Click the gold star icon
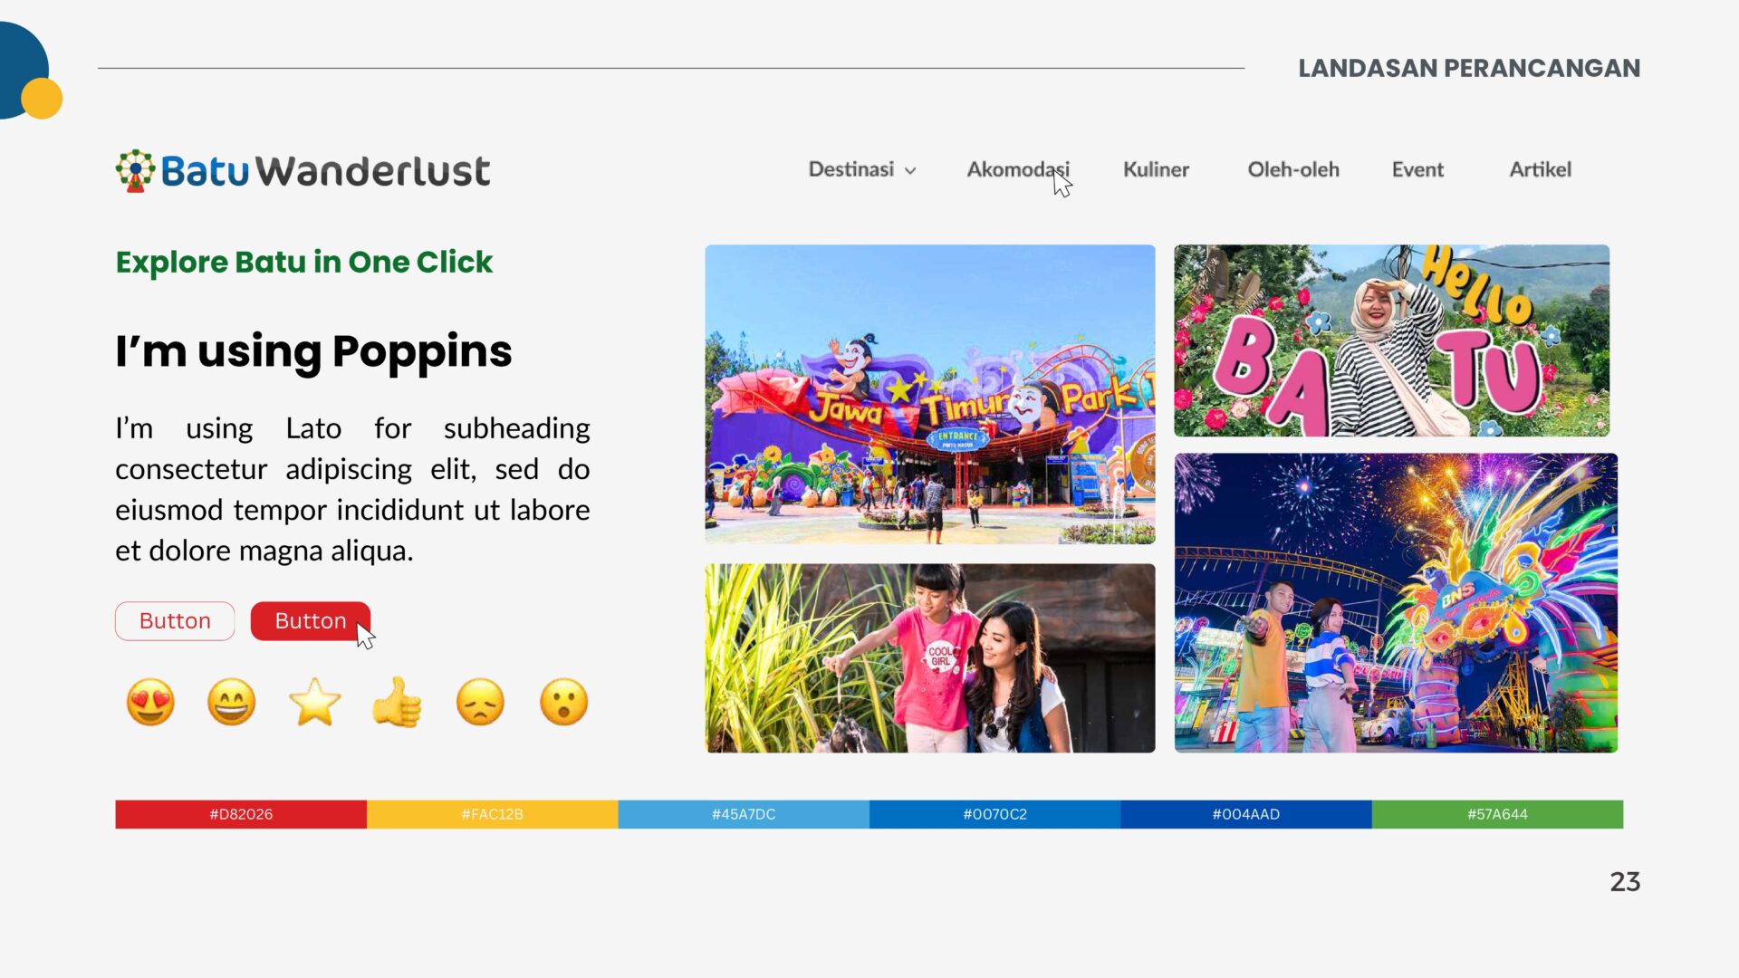Viewport: 1739px width, 978px height. click(314, 702)
